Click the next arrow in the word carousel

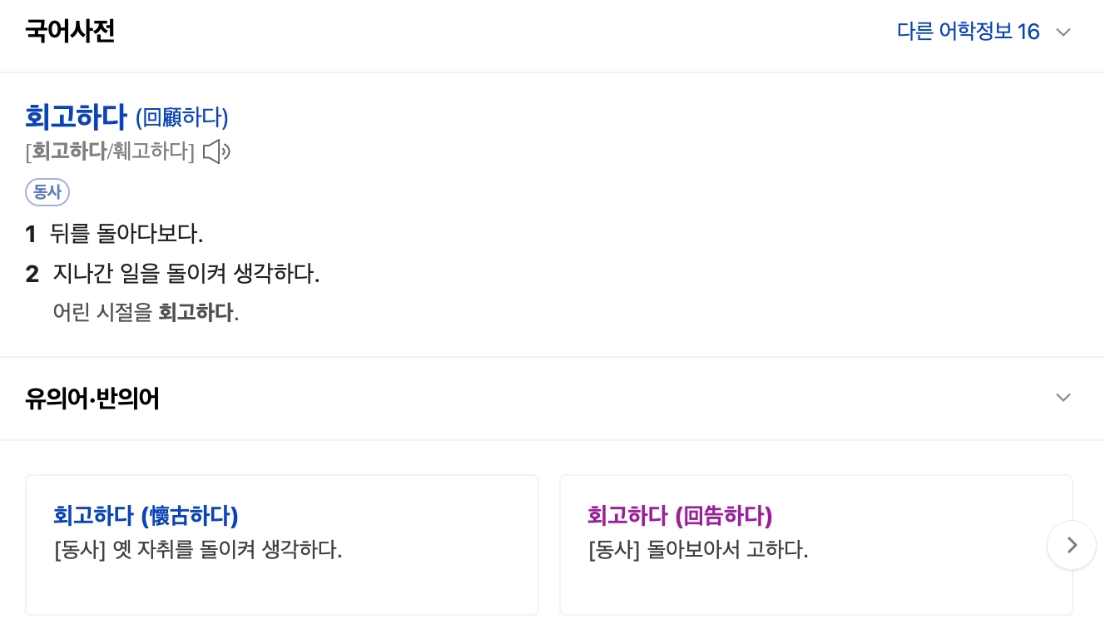1072,545
